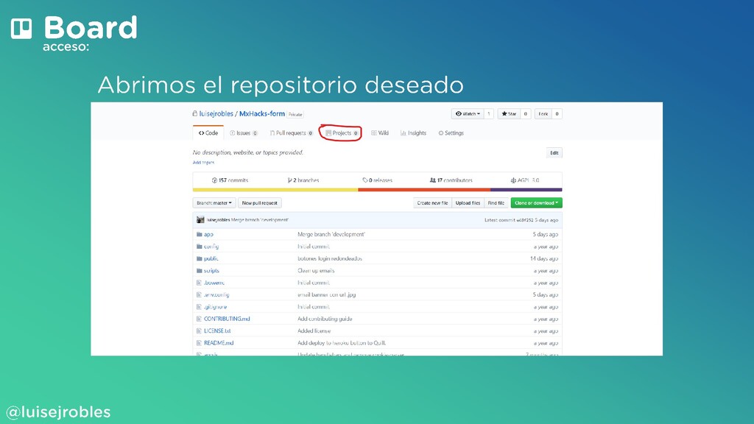Open 'email banner con url jpg' commit message
The width and height of the screenshot is (754, 424).
pyautogui.click(x=326, y=294)
